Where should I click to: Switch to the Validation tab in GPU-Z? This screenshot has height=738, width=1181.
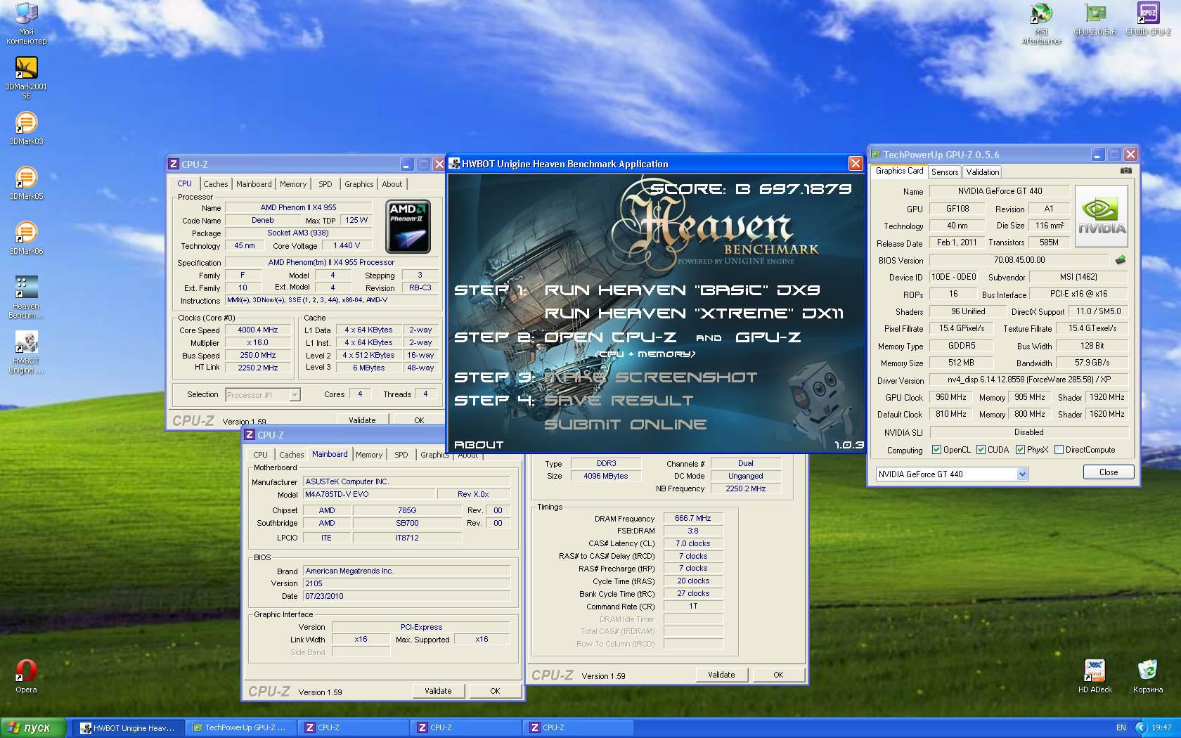[x=982, y=172]
